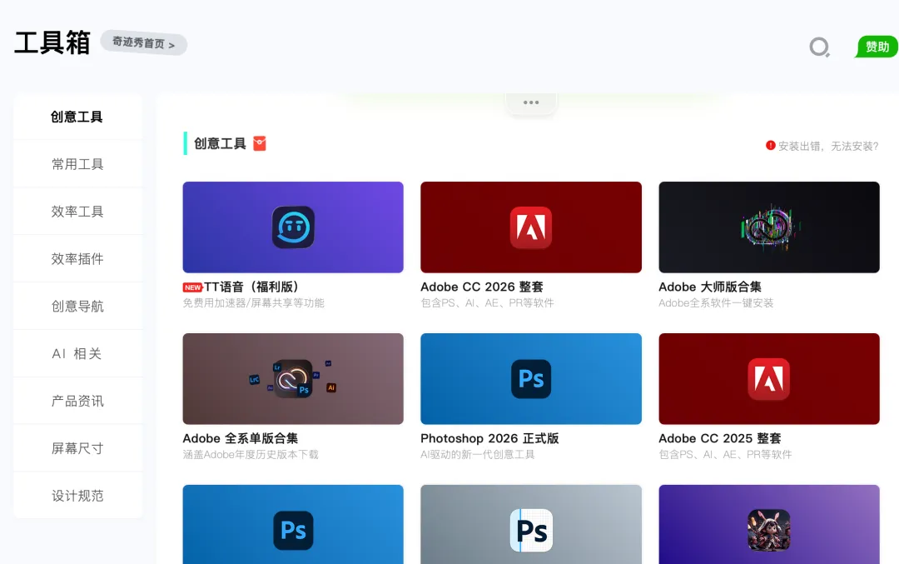Click dark Ps icon in bottom-row blue card
Screen dimensions: 899x564
293,531
